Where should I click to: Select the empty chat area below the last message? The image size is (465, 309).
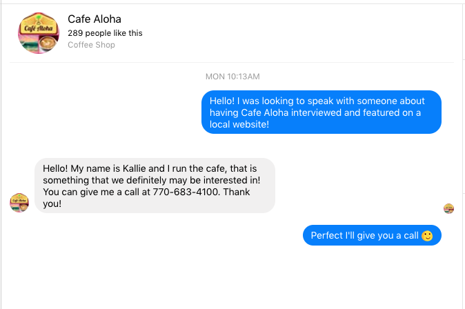[x=232, y=277]
